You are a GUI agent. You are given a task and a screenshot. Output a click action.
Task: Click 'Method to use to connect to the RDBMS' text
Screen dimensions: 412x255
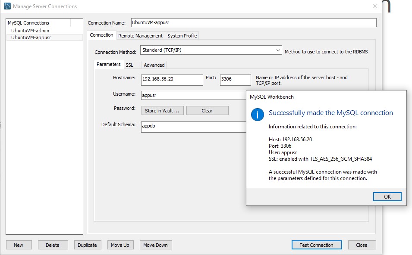tap(326, 52)
